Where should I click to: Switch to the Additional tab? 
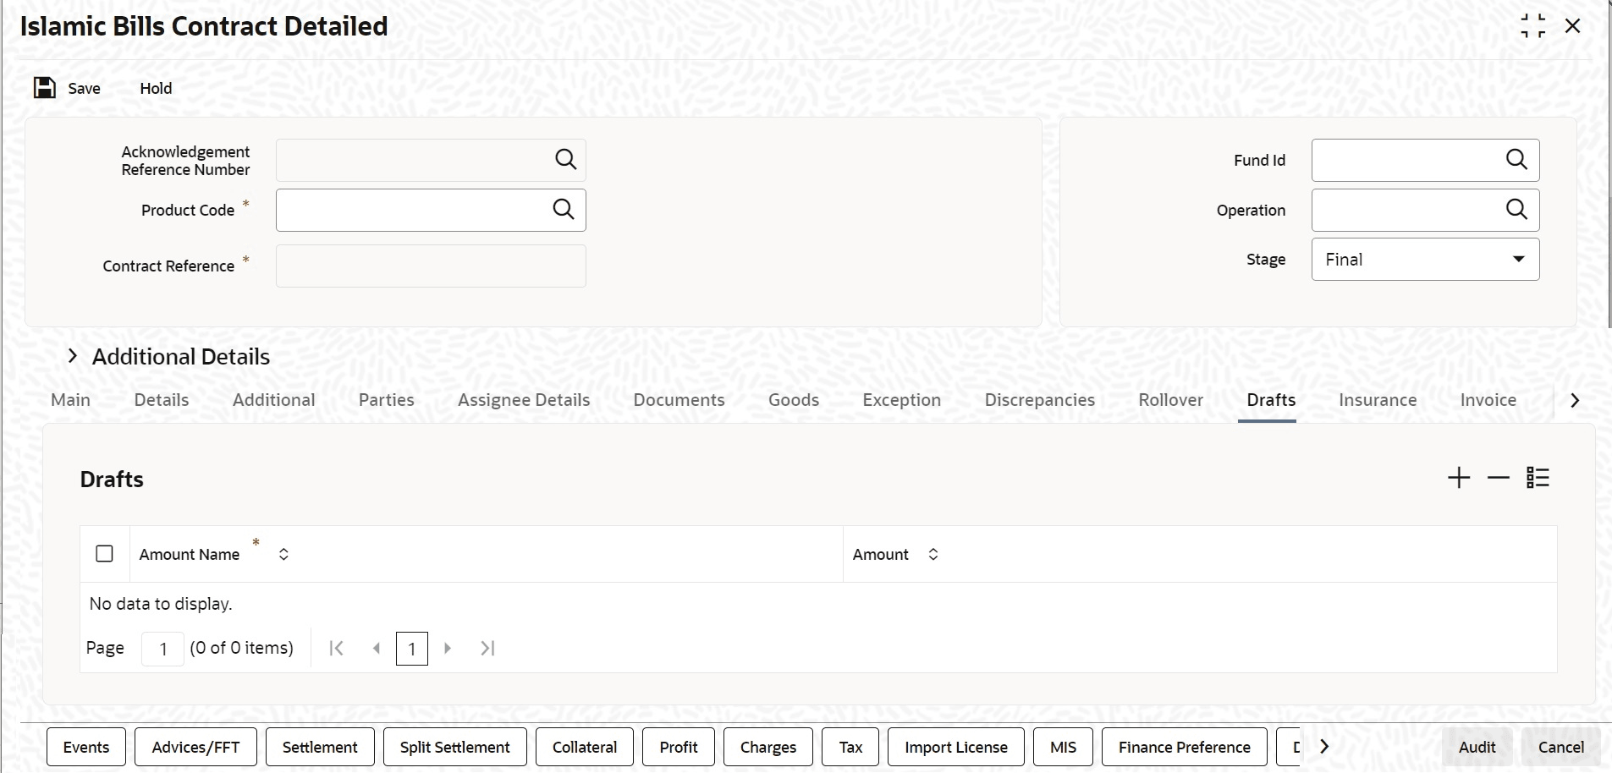pyautogui.click(x=274, y=400)
